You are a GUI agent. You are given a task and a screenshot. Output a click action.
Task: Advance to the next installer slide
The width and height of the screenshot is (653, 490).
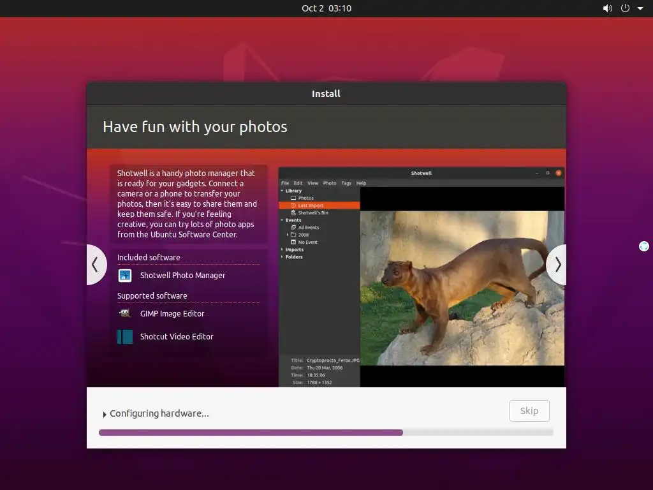point(557,265)
